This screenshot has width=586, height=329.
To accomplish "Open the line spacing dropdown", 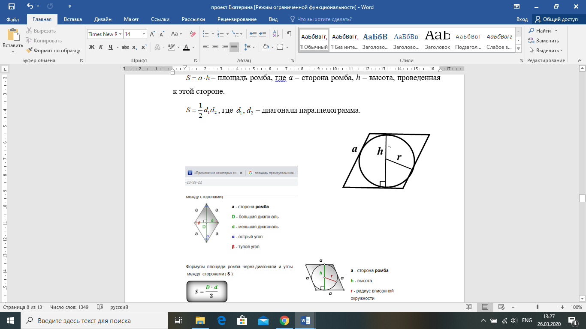I will (x=249, y=47).
